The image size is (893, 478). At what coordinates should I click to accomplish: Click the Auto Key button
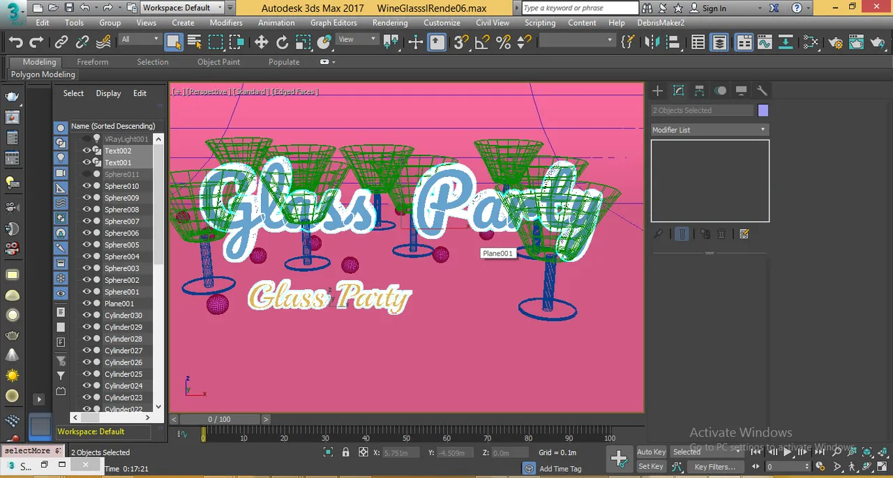tap(651, 452)
